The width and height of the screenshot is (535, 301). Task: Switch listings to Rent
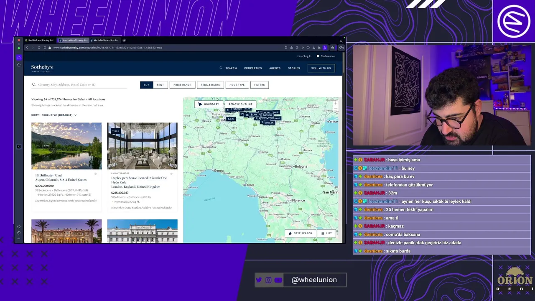click(160, 85)
